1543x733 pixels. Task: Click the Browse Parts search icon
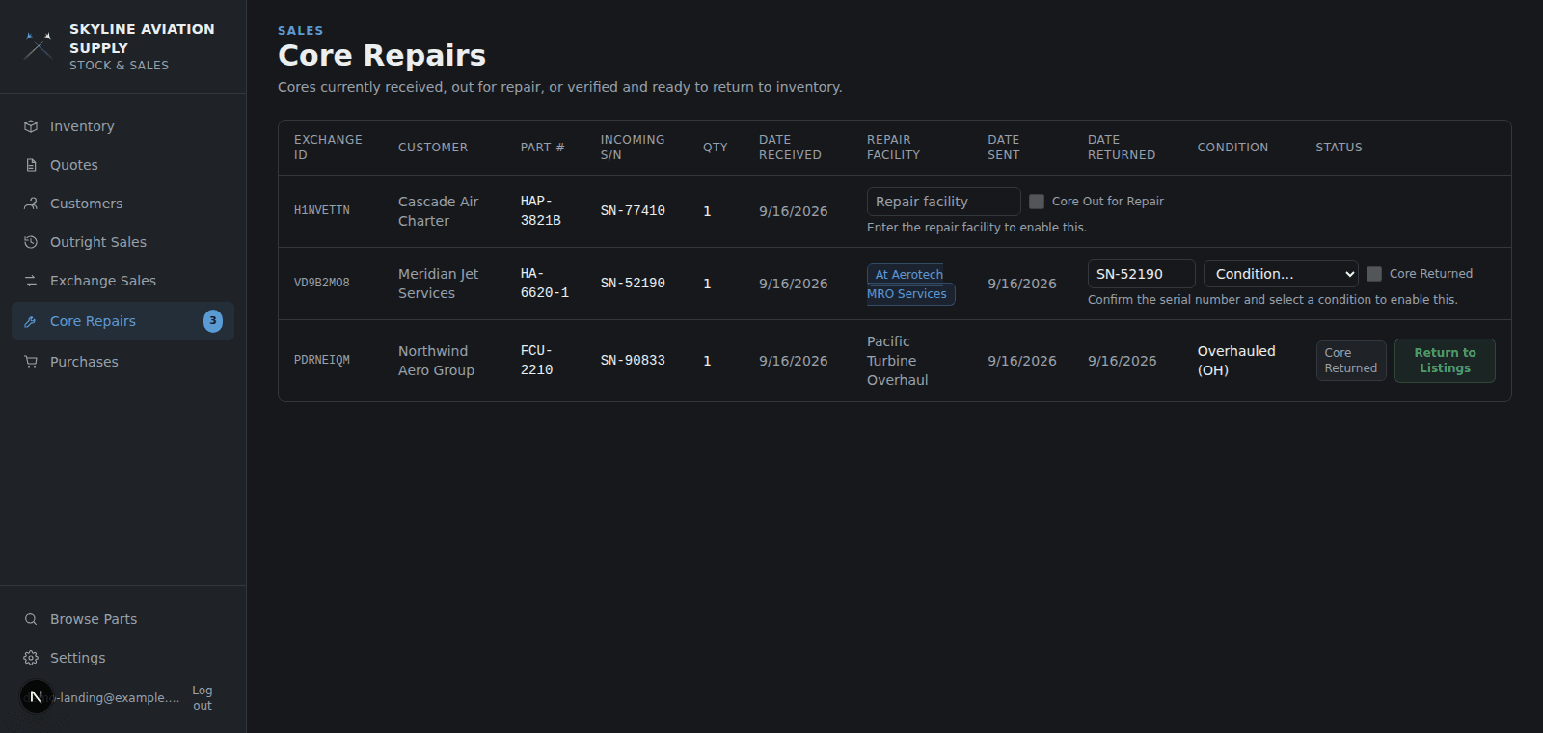pyautogui.click(x=31, y=619)
